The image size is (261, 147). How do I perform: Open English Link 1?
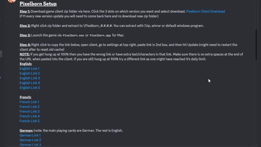29,69
